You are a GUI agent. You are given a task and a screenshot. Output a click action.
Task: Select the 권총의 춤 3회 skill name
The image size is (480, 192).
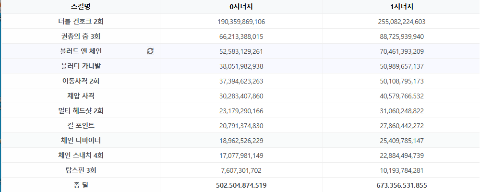coord(81,36)
